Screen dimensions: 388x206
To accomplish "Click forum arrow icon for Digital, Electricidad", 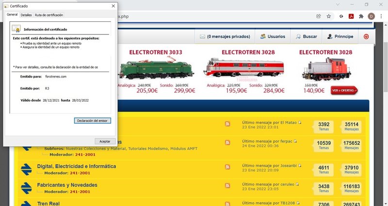I will coord(26,169).
